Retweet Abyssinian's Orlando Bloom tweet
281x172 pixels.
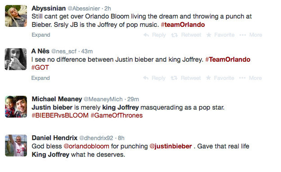point(186,35)
